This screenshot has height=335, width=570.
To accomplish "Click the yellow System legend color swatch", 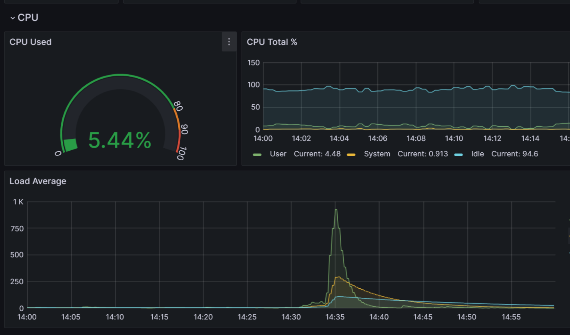I will pyautogui.click(x=351, y=154).
